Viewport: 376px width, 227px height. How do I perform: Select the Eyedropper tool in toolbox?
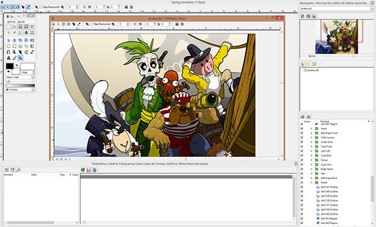click(32, 52)
